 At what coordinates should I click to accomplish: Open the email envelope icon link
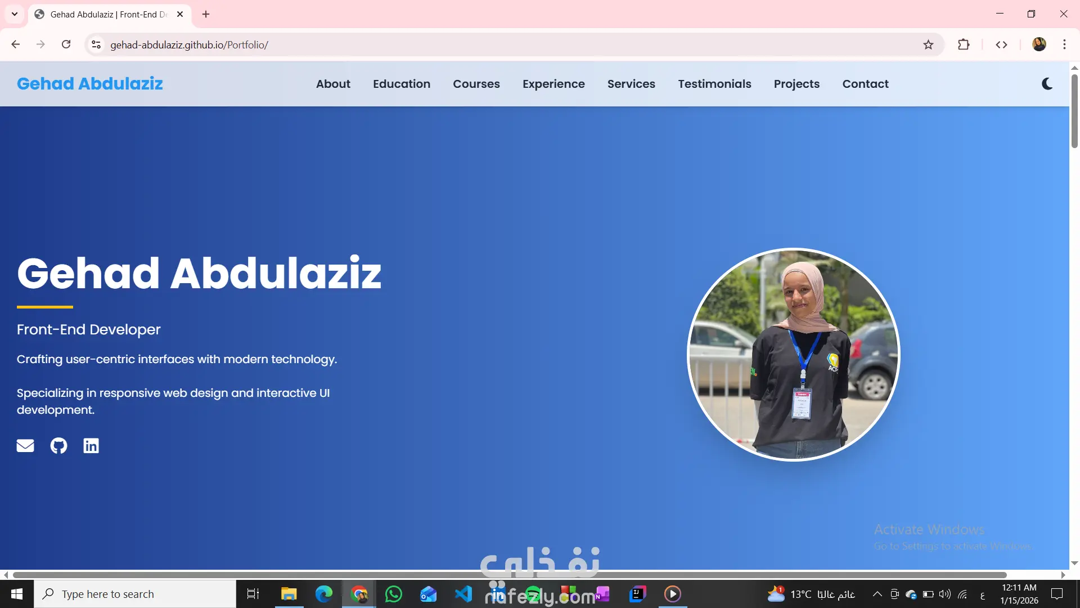point(25,446)
